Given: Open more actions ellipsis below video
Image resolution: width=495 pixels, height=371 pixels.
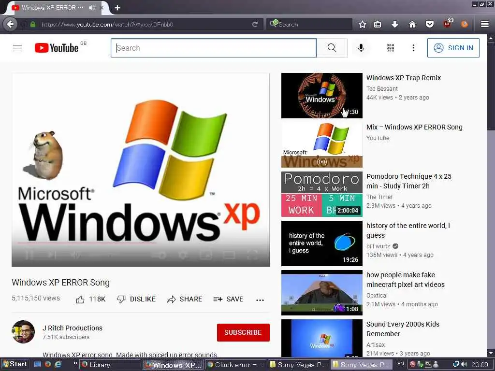Looking at the screenshot, I should coord(260,300).
